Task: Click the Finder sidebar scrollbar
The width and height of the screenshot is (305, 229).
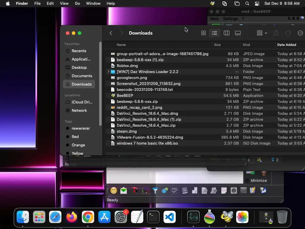Action: [100, 84]
